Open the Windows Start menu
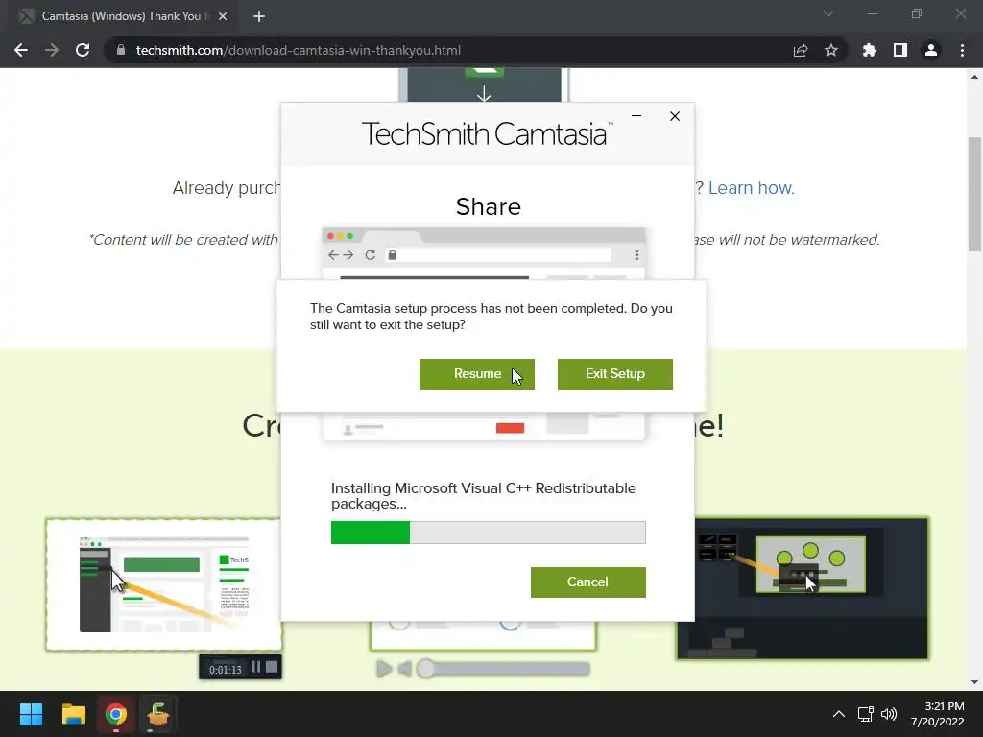Screen dimensions: 983x737 click(x=31, y=714)
